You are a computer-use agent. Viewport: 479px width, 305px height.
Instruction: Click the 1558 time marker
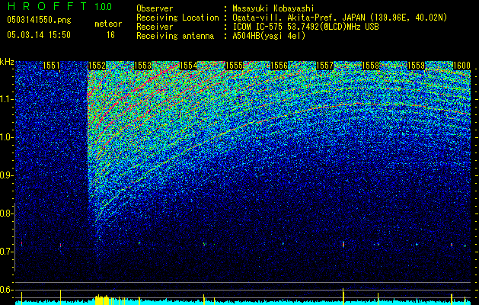(x=371, y=66)
